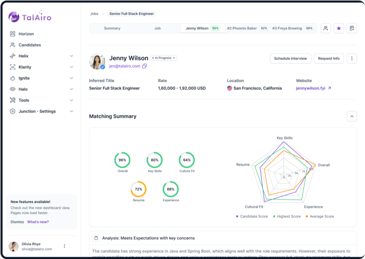
Task: Click the clipboard icon beside Analysis
Action: click(96, 238)
